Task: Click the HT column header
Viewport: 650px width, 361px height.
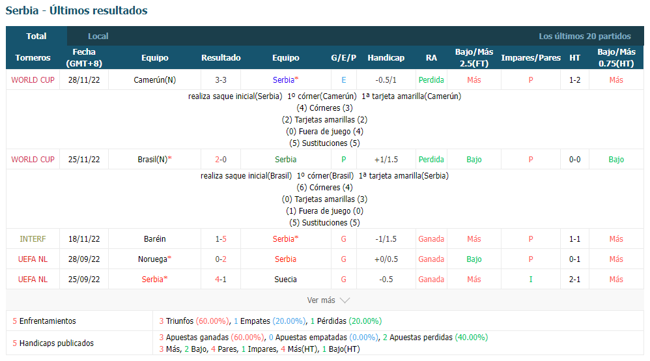Action: point(574,58)
